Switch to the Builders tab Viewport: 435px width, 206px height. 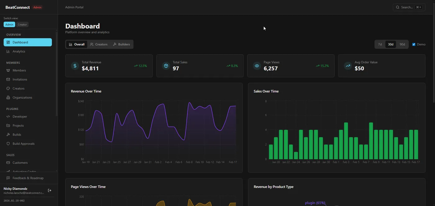click(x=121, y=44)
